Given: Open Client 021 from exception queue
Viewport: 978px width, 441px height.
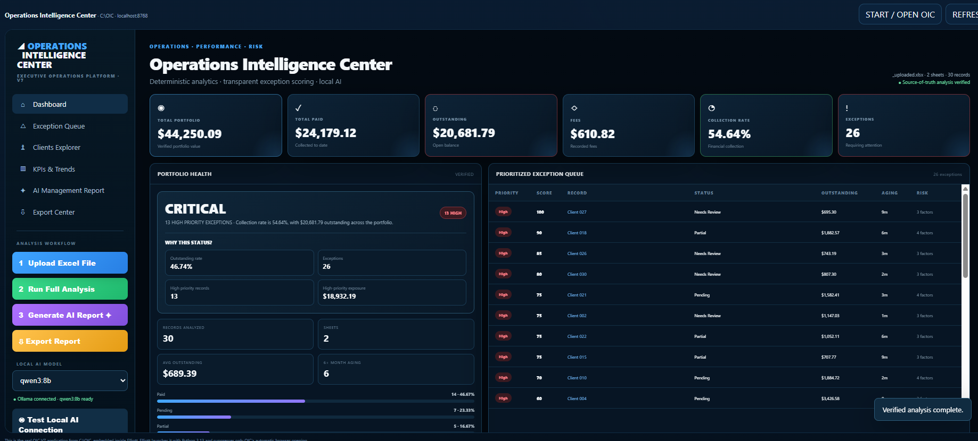Looking at the screenshot, I should point(577,295).
